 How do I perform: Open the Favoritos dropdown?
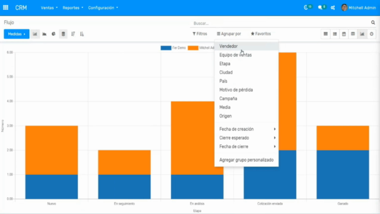pyautogui.click(x=261, y=34)
